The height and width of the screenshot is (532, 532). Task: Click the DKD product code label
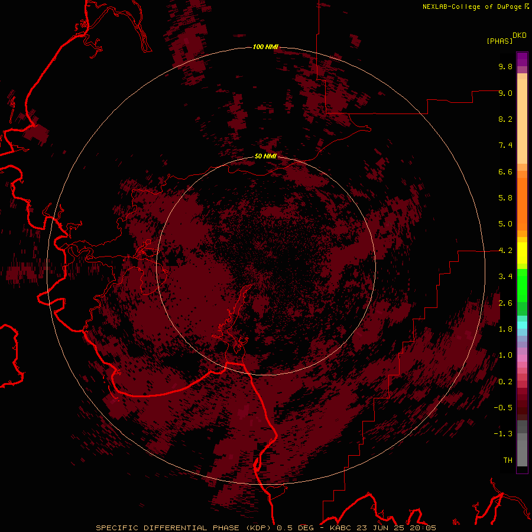pos(520,35)
